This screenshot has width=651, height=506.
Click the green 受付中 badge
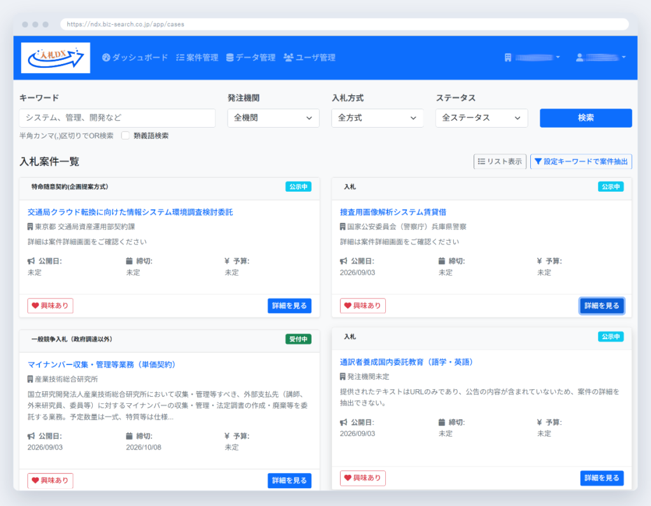pyautogui.click(x=299, y=339)
